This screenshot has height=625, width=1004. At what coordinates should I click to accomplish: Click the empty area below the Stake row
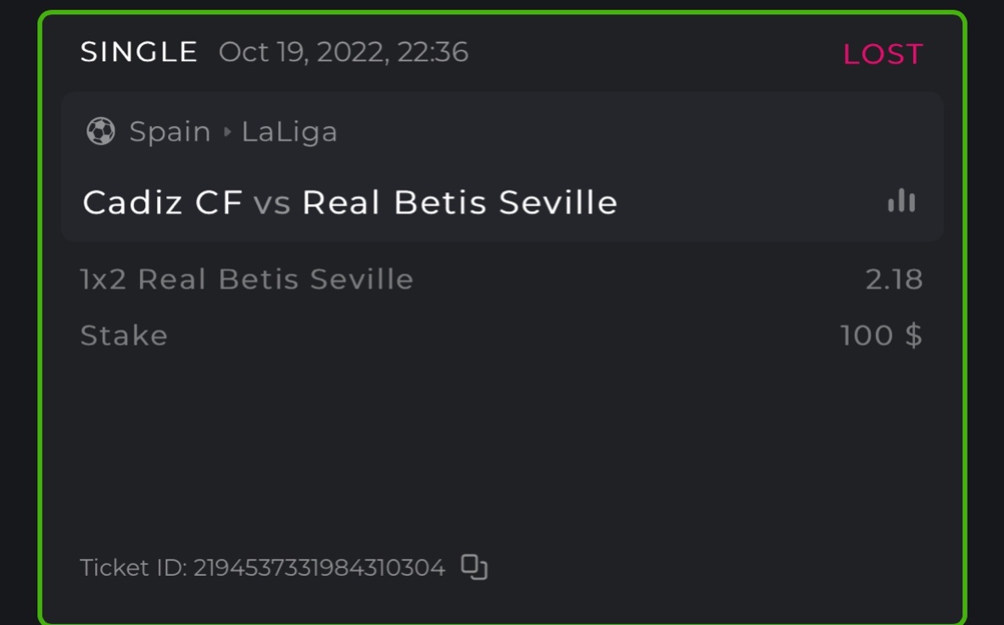click(x=500, y=440)
